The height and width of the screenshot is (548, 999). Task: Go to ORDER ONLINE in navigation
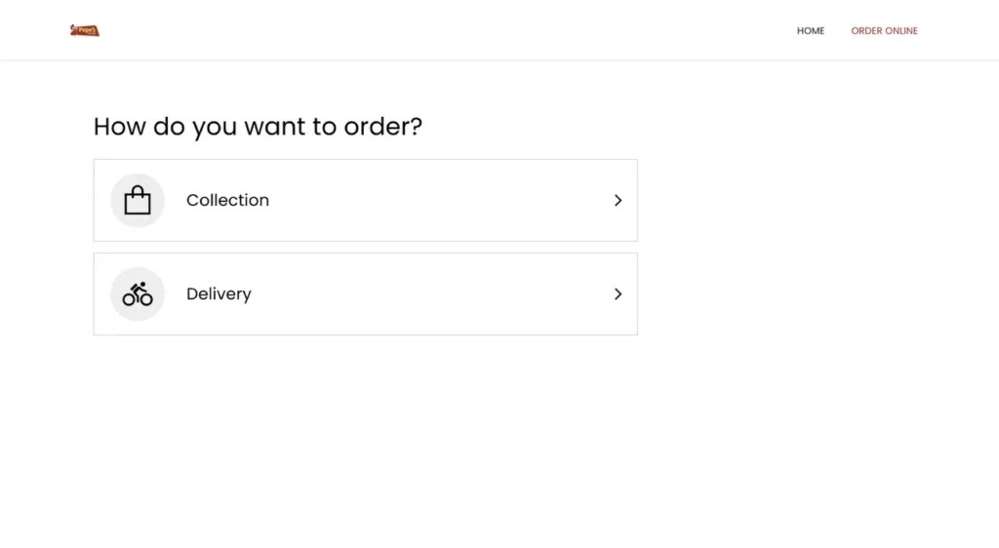point(884,31)
